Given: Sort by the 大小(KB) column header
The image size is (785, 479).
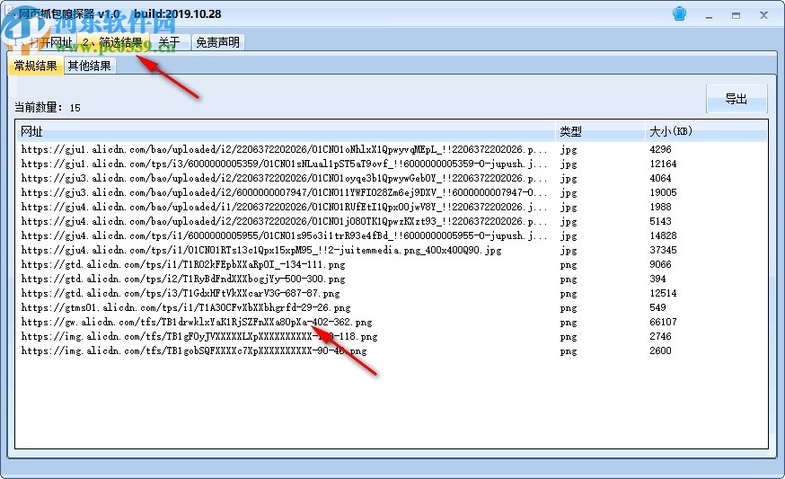Looking at the screenshot, I should coord(706,132).
